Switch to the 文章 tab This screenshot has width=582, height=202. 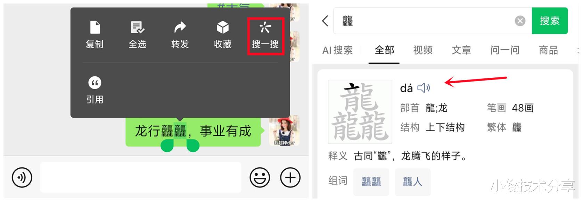pyautogui.click(x=461, y=50)
